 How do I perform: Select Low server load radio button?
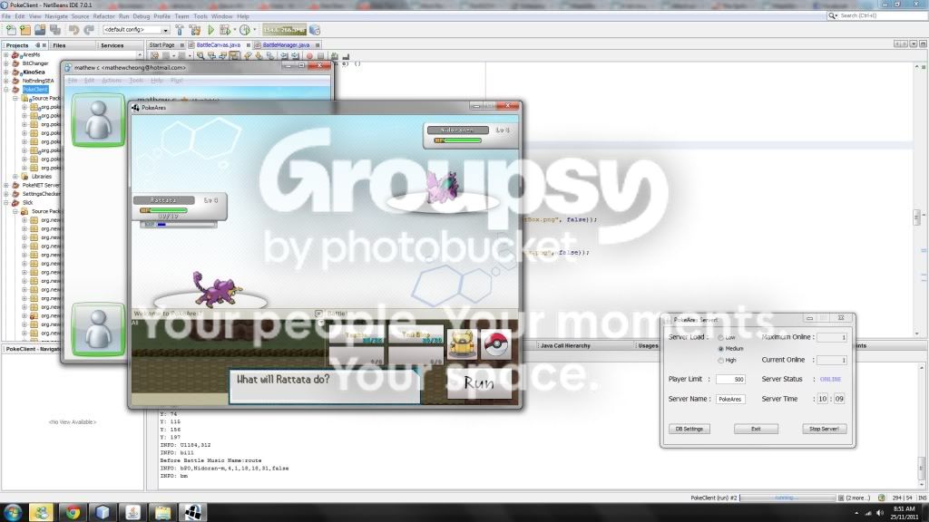tap(720, 337)
